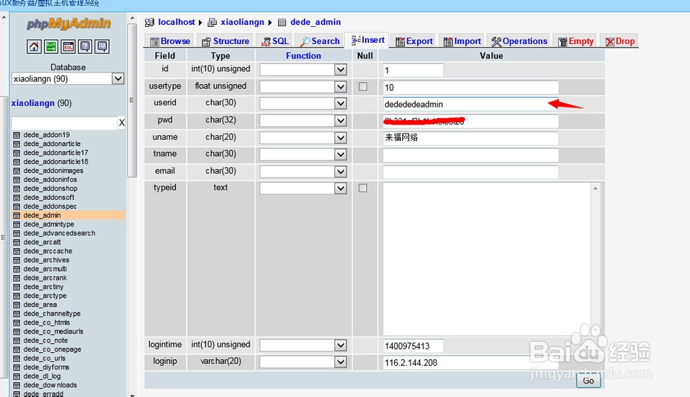
Task: Click the table icon beside dede_addonarticle
Action: tap(17, 144)
